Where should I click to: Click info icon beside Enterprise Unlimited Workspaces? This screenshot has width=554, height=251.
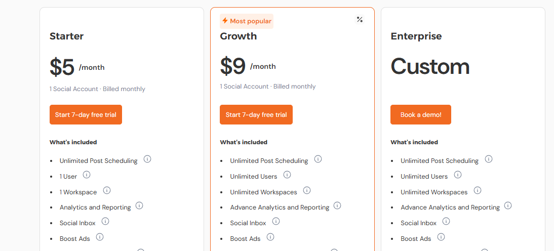[x=478, y=190]
